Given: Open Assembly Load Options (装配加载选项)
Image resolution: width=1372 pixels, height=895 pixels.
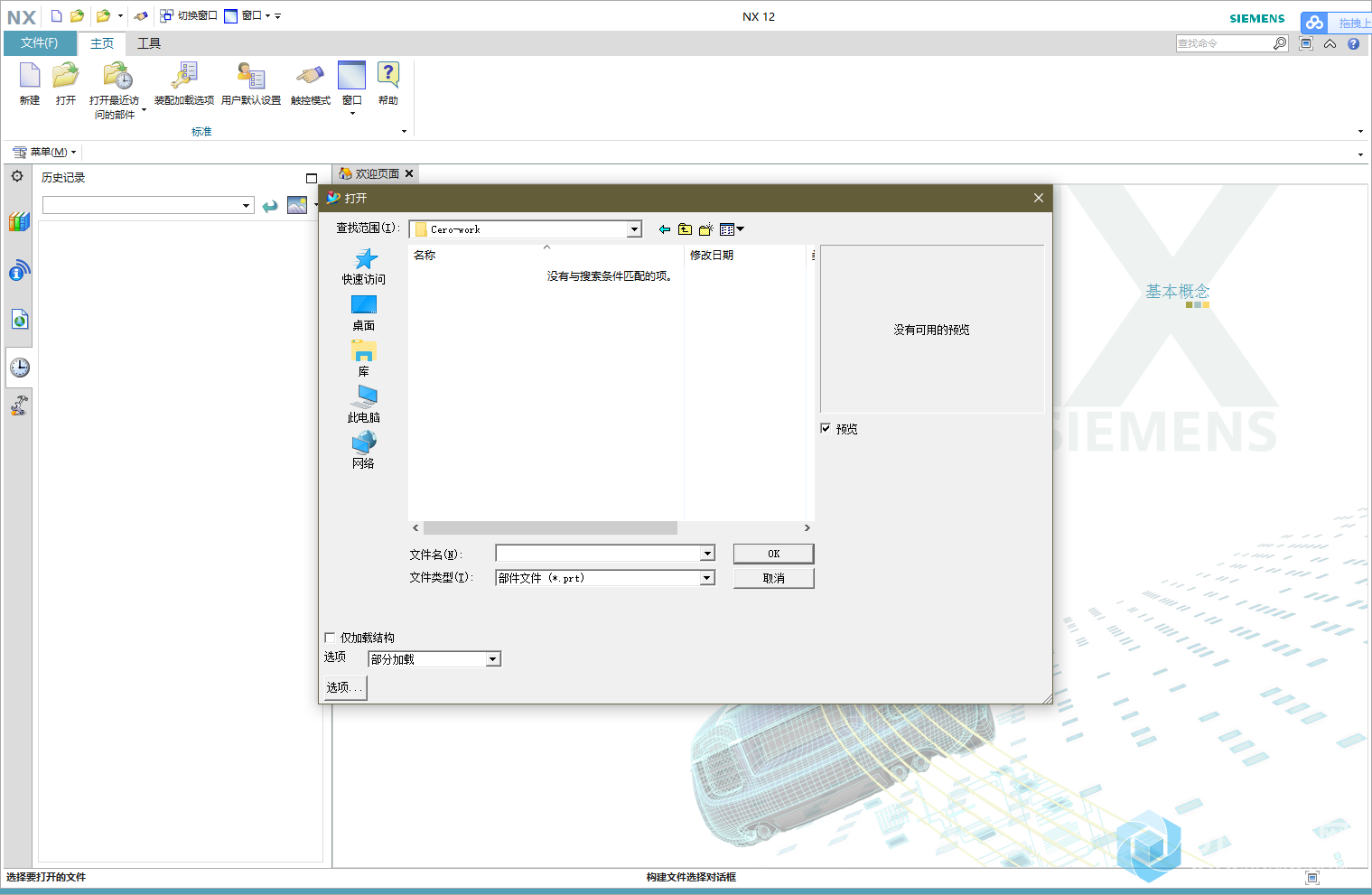Looking at the screenshot, I should (x=184, y=85).
